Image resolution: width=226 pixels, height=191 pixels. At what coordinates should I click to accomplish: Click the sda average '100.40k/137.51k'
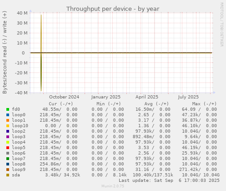153,175
